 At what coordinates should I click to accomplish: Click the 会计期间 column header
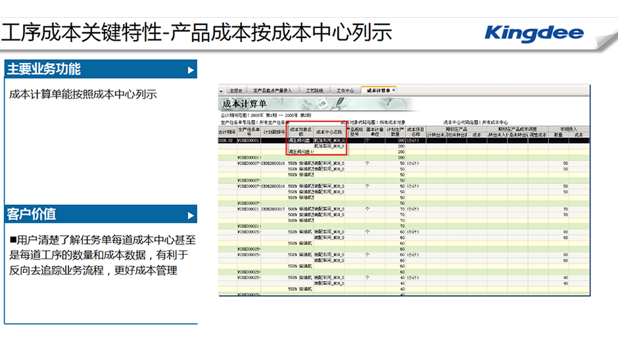point(227,131)
